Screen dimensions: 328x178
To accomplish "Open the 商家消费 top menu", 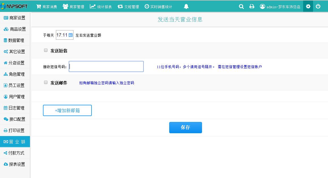I will coord(47,6).
